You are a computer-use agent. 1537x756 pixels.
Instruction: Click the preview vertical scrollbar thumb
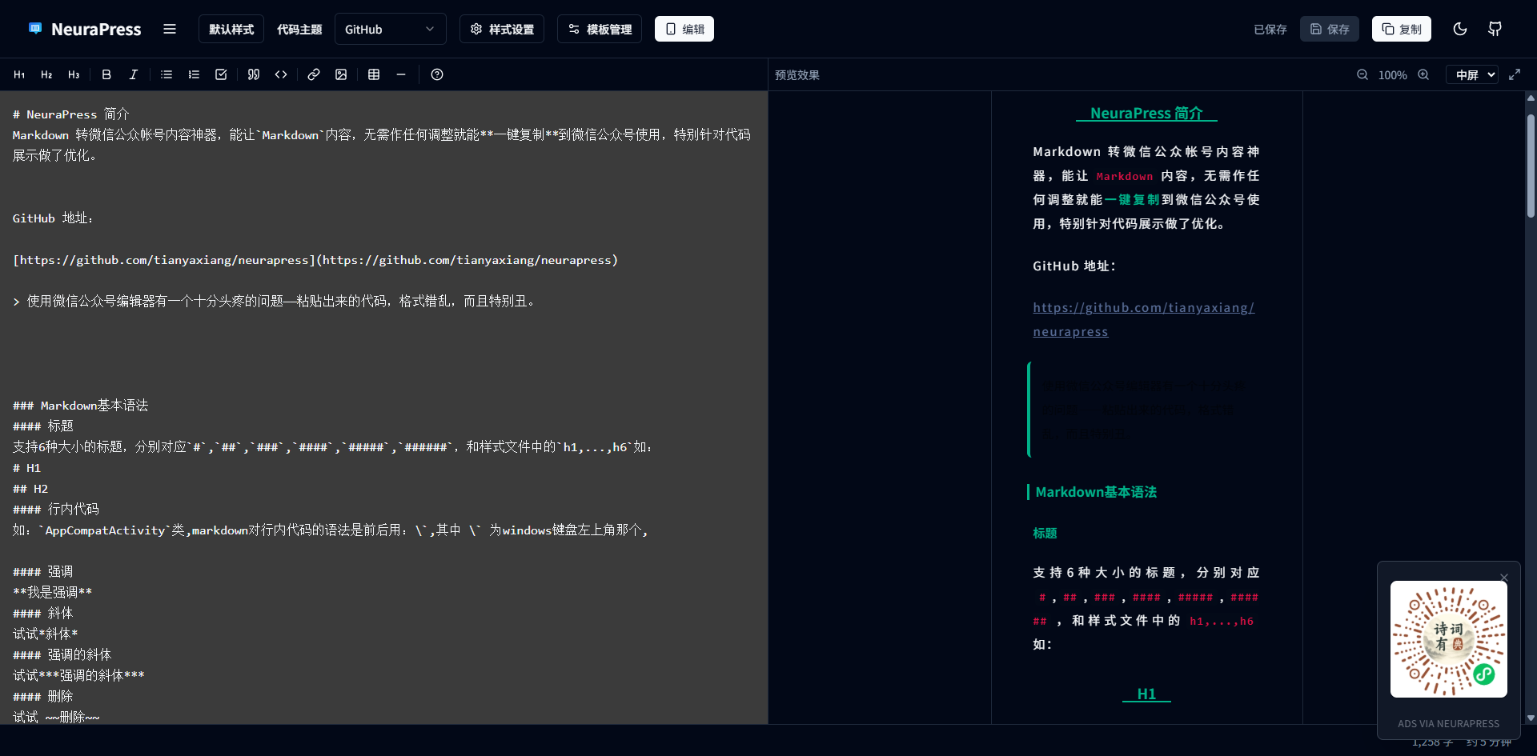click(1531, 166)
